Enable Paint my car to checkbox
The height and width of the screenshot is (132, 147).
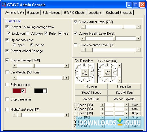point(7,85)
